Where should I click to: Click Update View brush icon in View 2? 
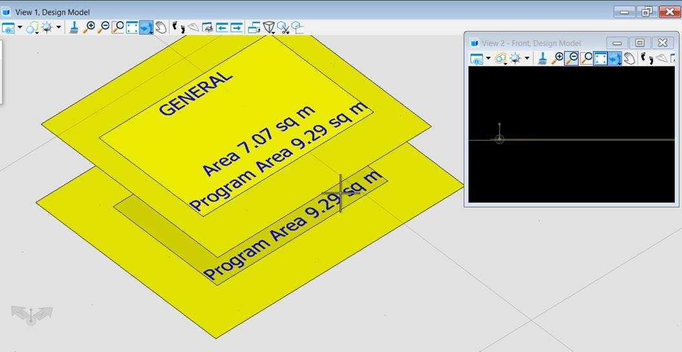click(542, 58)
